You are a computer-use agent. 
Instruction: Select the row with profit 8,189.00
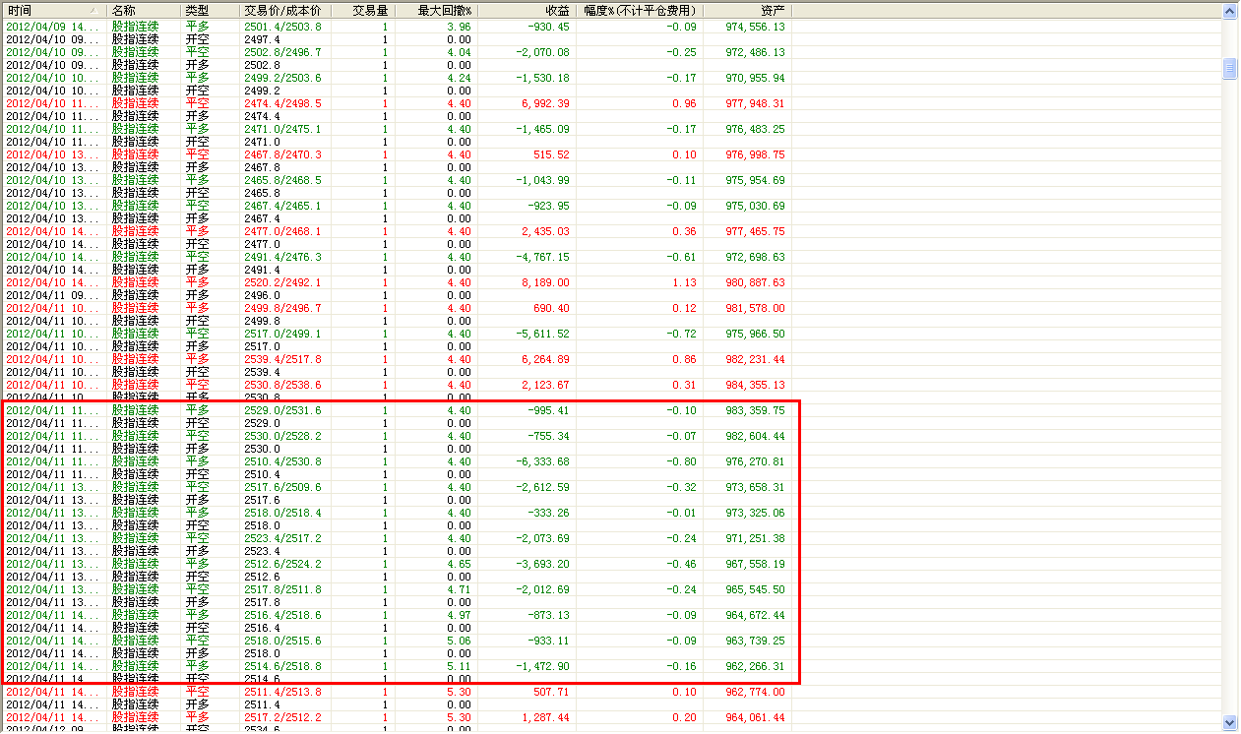pyautogui.click(x=394, y=282)
